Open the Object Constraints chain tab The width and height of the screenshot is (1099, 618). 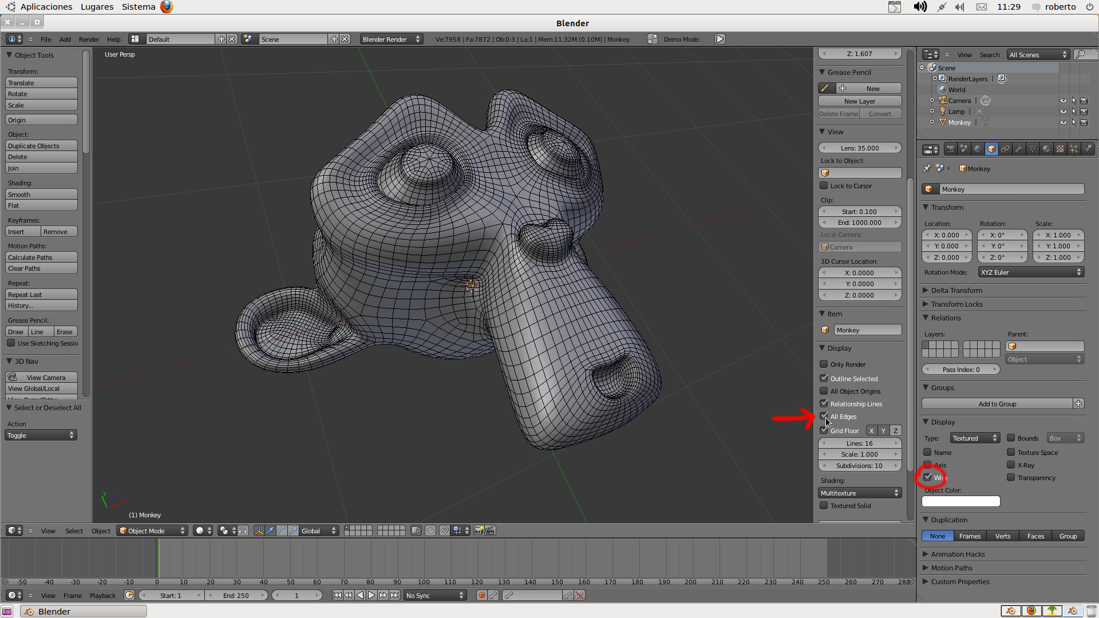click(1006, 149)
